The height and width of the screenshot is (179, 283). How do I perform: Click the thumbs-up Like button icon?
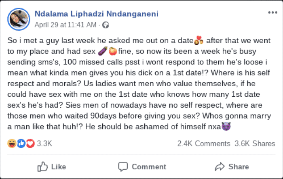(x=42, y=167)
